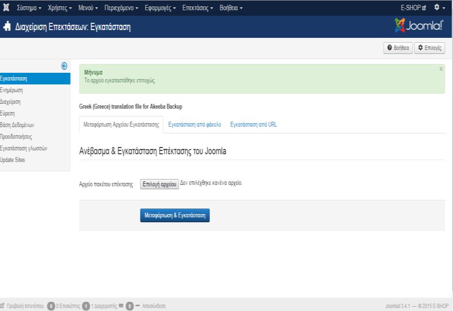Switch to Εγκατάσταση από φάκελο tab

194,125
